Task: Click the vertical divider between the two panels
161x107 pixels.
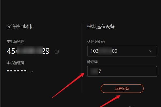Action: point(82,58)
